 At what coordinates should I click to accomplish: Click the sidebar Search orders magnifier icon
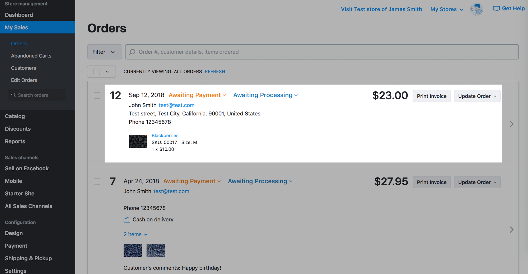pyautogui.click(x=13, y=95)
